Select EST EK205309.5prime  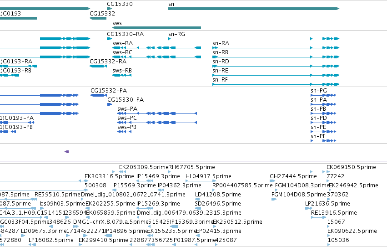tap(123, 172)
